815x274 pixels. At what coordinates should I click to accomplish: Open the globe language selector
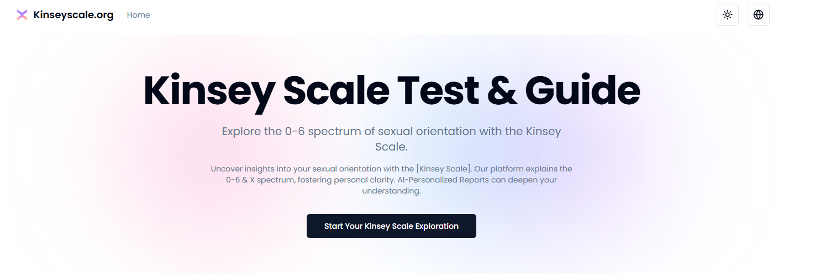point(758,15)
